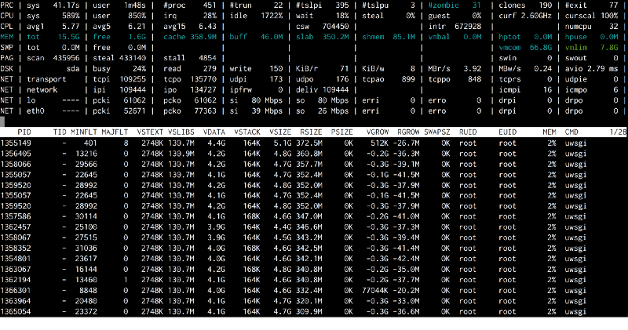Click the vmcom 66.8G entry
This screenshot has width=628, height=330.
(525, 48)
